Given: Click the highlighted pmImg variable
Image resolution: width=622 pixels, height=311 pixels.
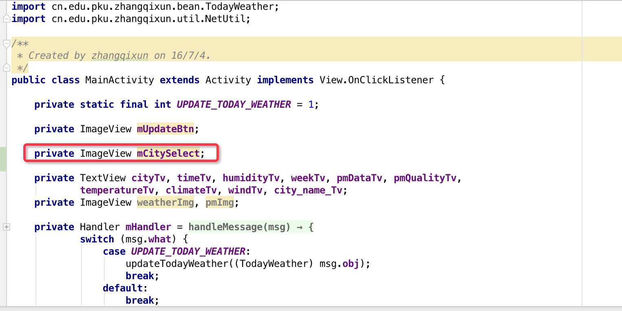Looking at the screenshot, I should pos(219,202).
